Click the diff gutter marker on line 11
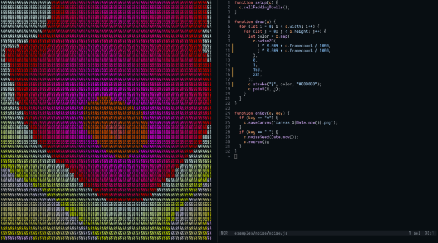This screenshot has width=438, height=243. tap(232, 50)
